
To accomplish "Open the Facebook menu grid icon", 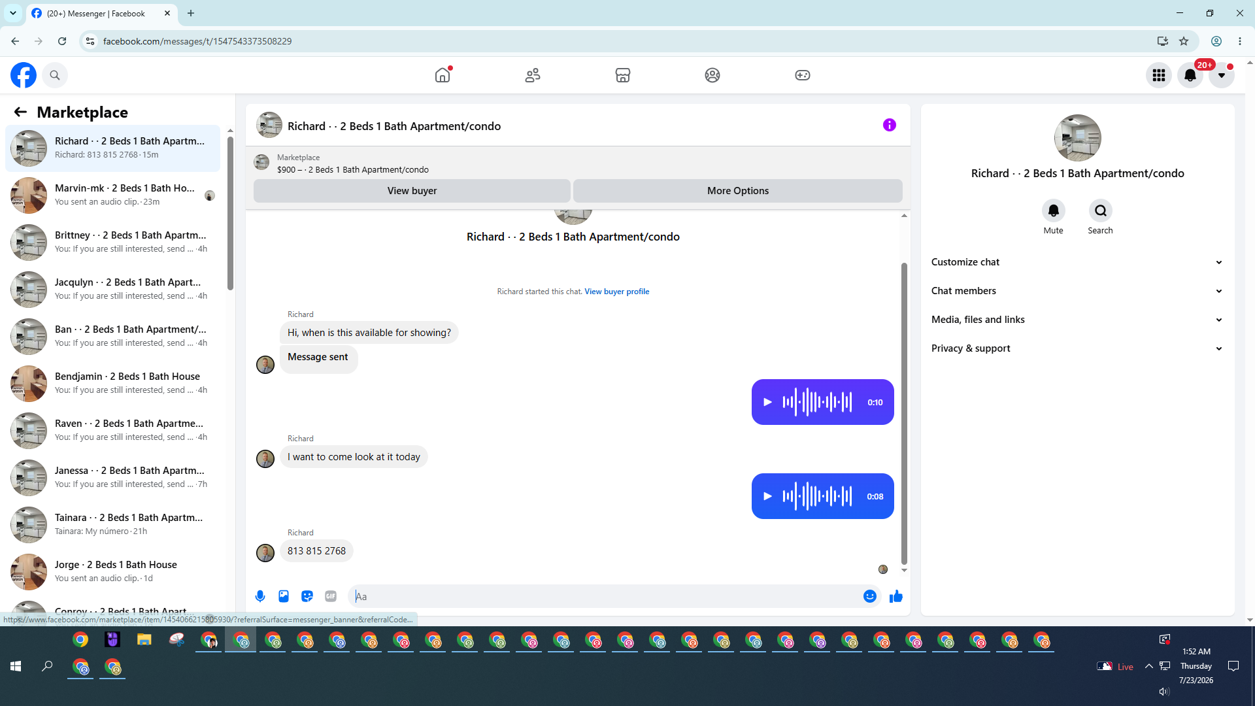I will [1159, 75].
